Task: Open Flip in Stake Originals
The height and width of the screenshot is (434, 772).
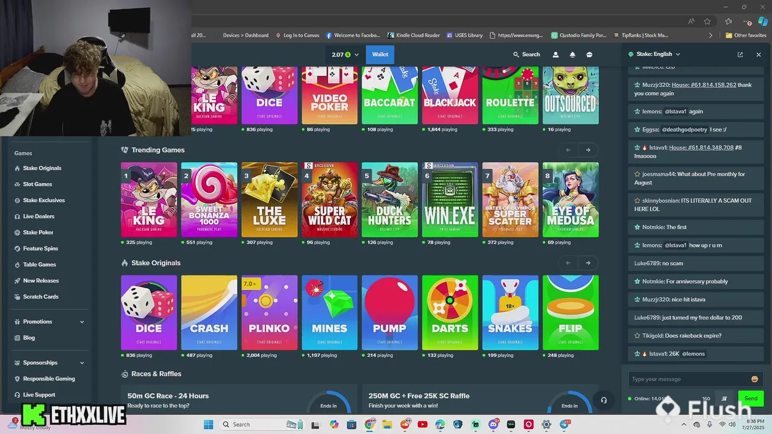Action: pyautogui.click(x=571, y=312)
